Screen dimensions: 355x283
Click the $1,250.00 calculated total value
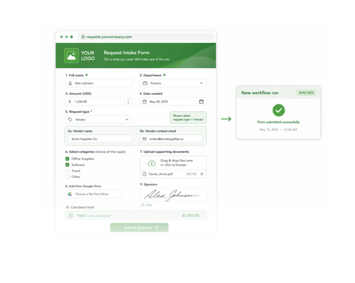(190, 216)
